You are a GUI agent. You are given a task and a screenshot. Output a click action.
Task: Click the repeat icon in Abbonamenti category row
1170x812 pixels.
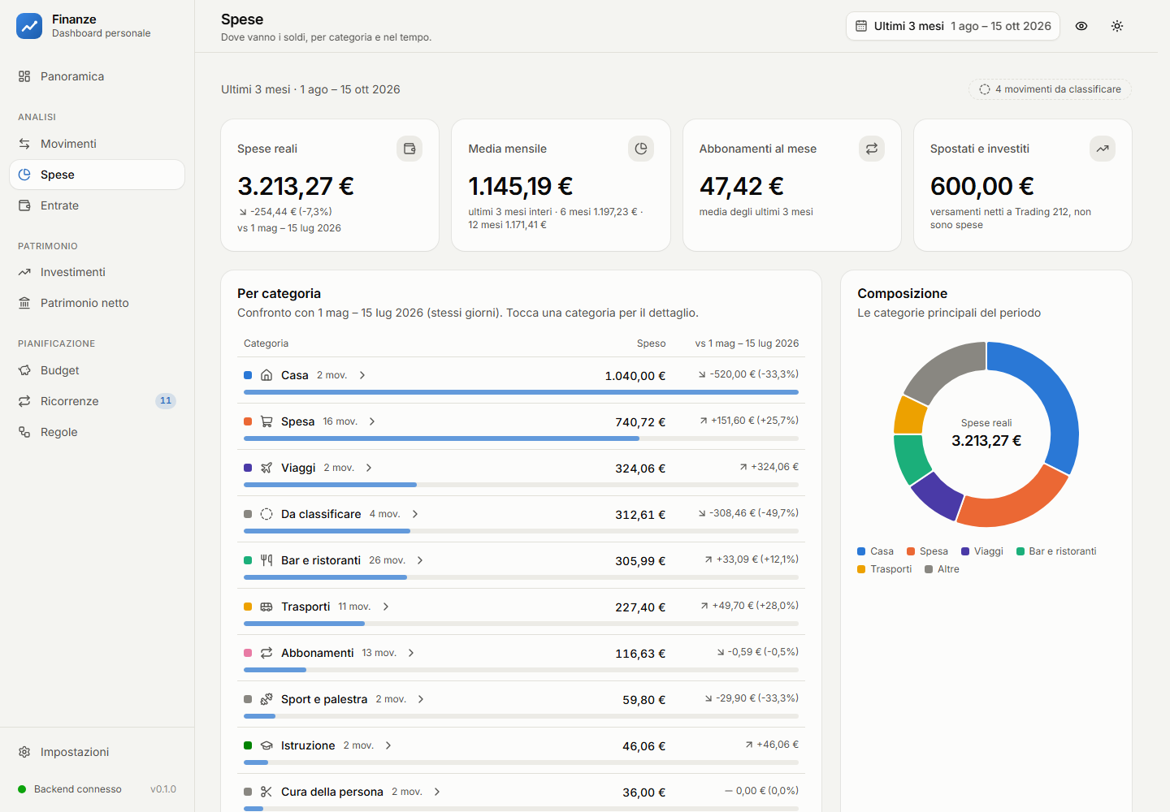pos(266,653)
